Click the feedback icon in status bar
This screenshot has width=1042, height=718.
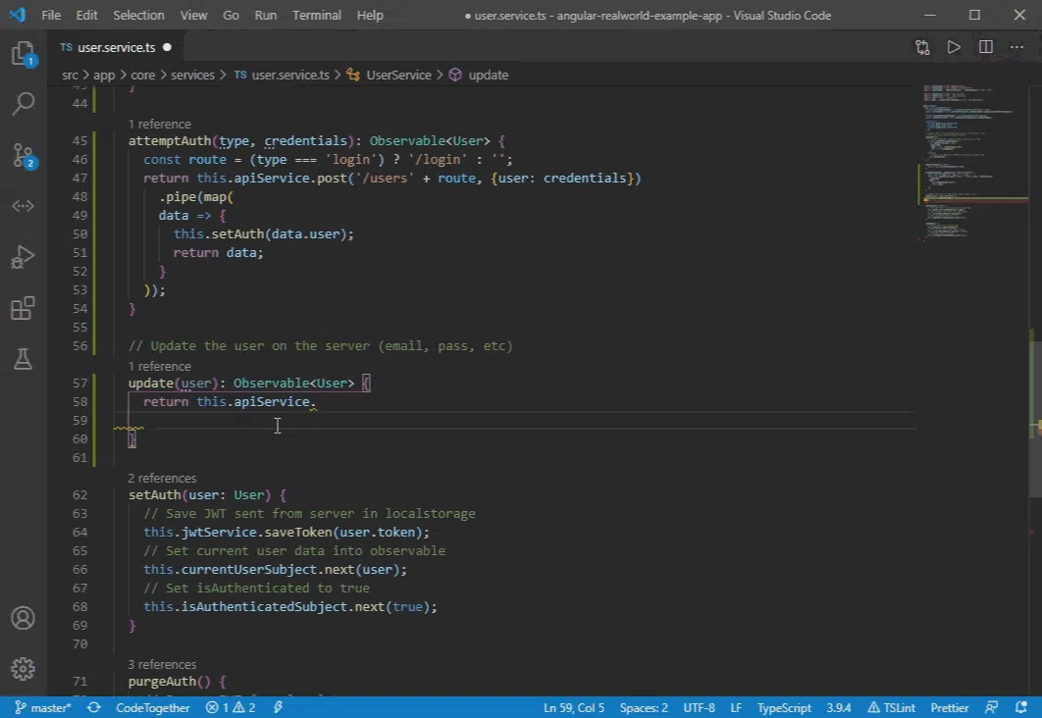[992, 708]
